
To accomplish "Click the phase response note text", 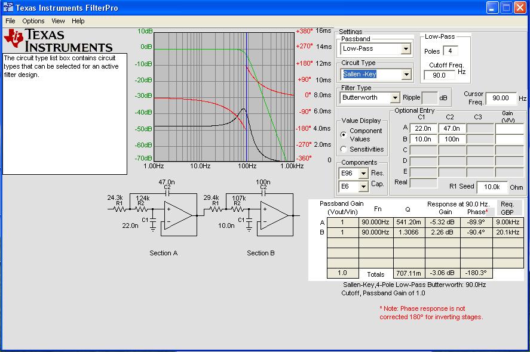I will [431, 313].
